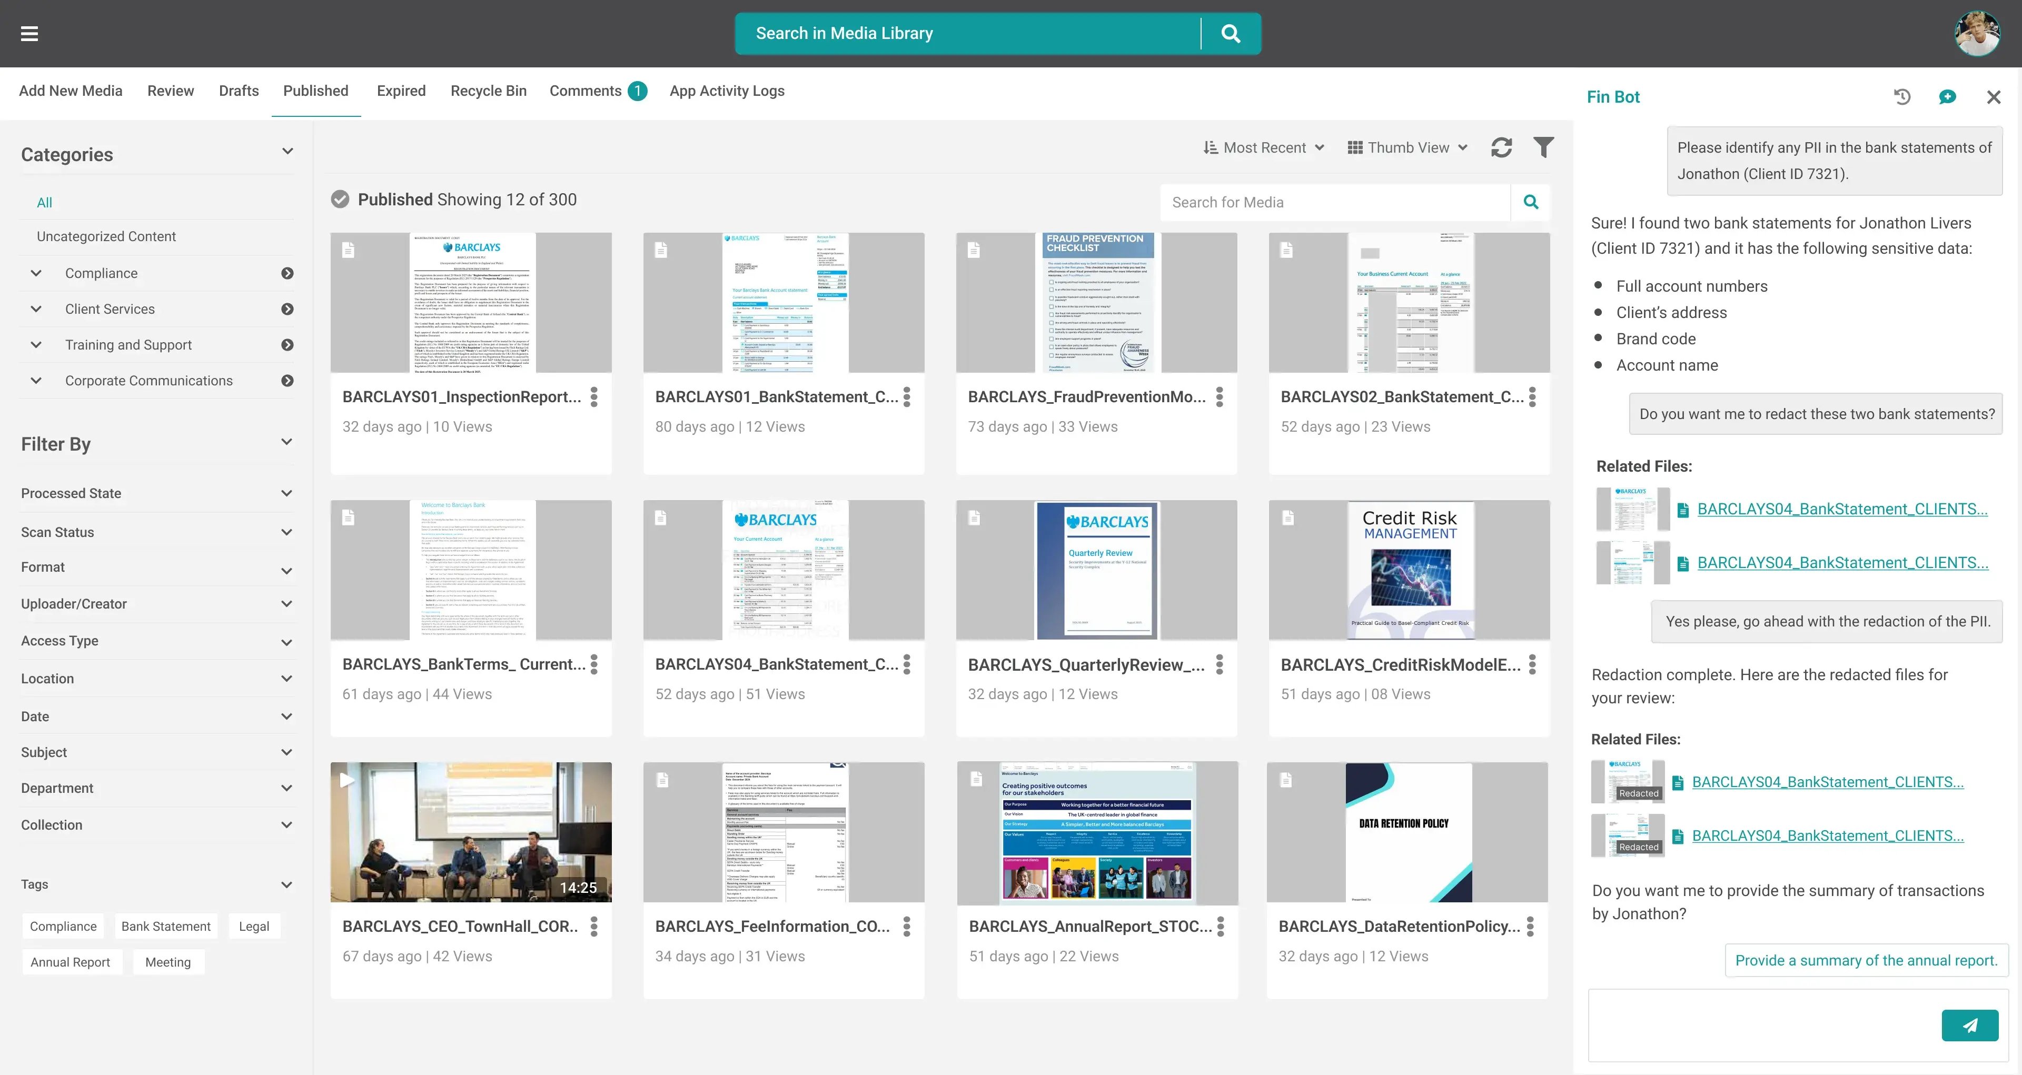The image size is (2022, 1075).
Task: Open options for BARCLAYS01_BankStatement card
Action: pyautogui.click(x=907, y=397)
